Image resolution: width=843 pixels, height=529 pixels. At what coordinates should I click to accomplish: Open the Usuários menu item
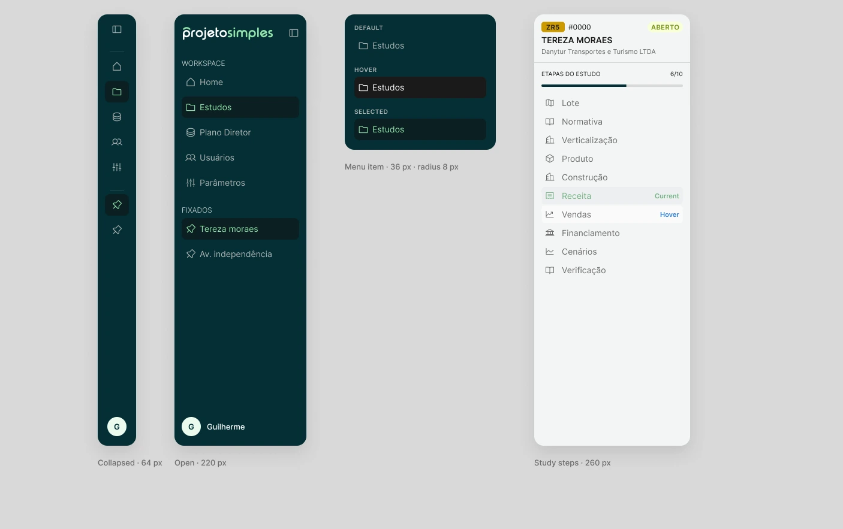[240, 158]
